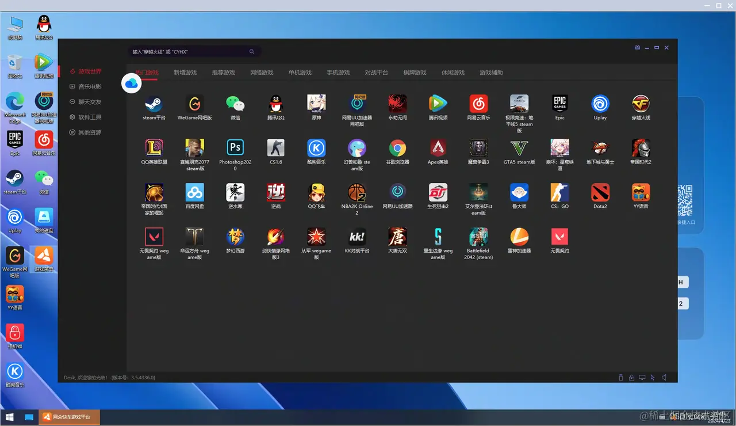Click the unlock padlock icon in status bar
The width and height of the screenshot is (736, 426).
tap(631, 378)
